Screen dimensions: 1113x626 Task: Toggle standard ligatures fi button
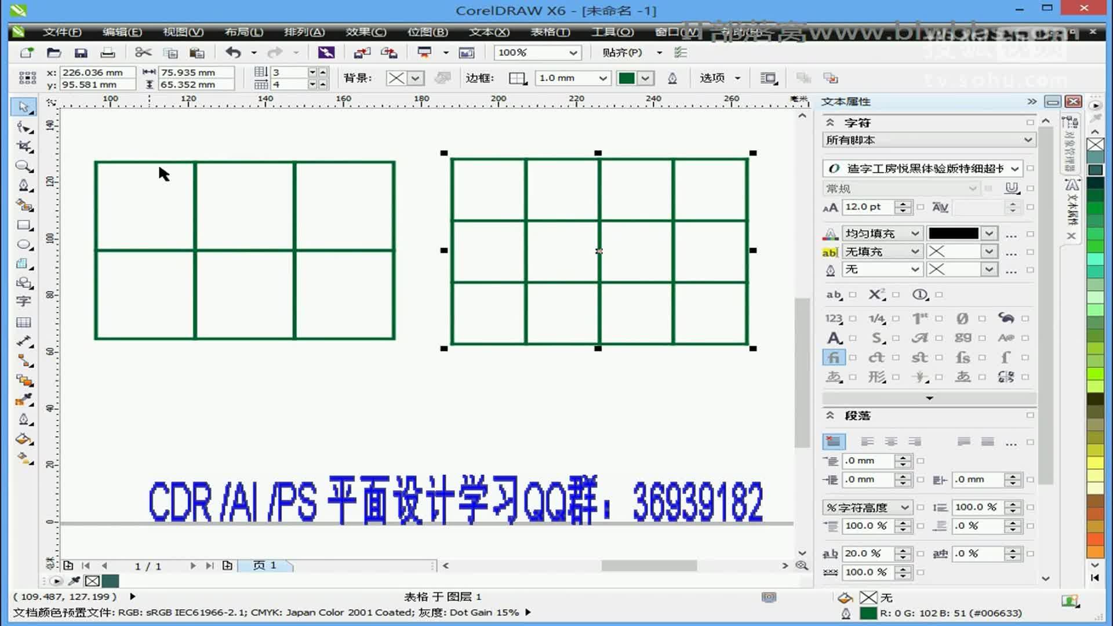point(834,358)
